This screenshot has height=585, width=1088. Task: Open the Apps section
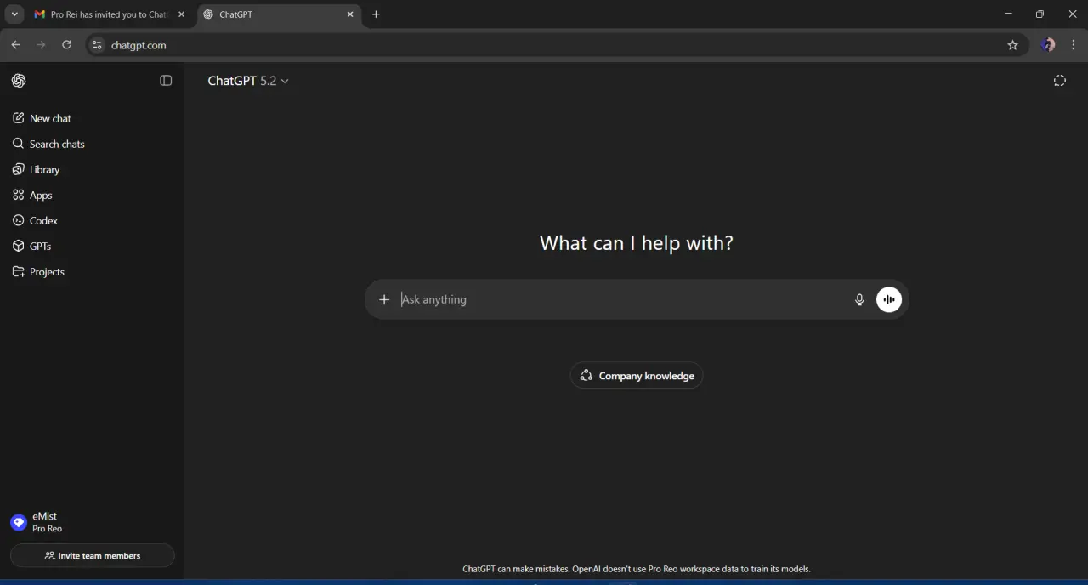click(92, 195)
